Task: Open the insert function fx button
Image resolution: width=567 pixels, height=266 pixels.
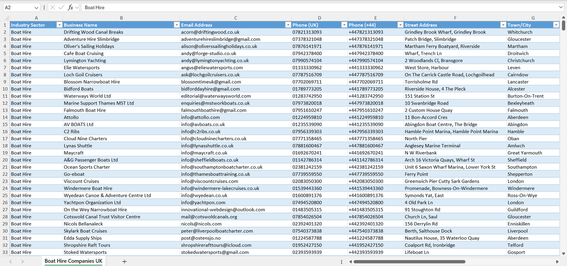Action: tap(71, 7)
